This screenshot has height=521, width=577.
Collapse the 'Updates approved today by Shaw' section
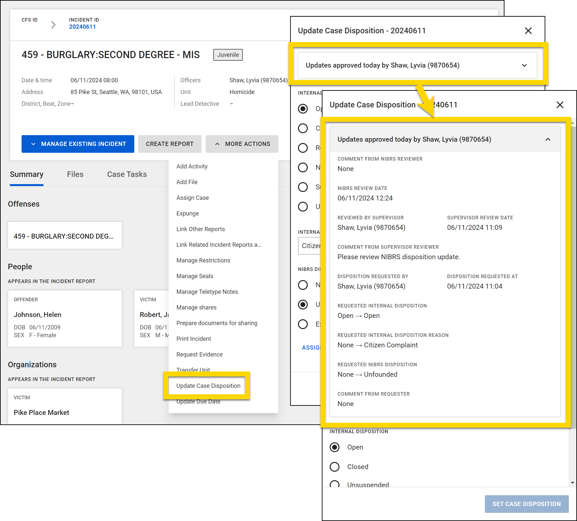point(548,139)
